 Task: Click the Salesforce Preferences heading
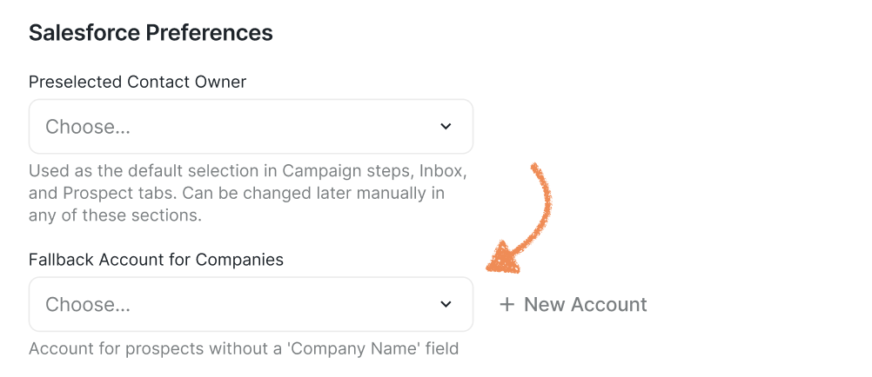(x=151, y=33)
